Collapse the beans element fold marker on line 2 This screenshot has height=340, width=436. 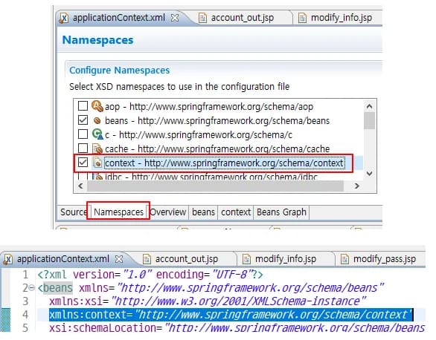click(x=32, y=288)
